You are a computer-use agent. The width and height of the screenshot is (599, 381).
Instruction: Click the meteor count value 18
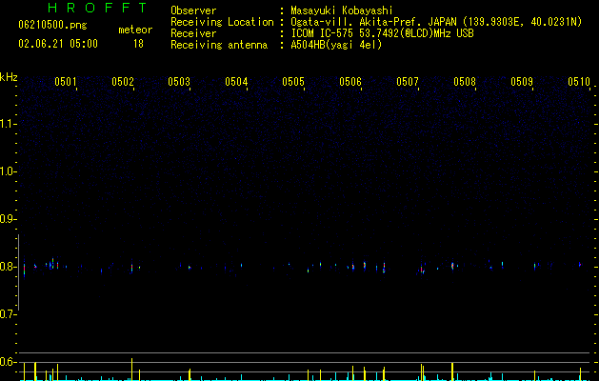(x=138, y=44)
